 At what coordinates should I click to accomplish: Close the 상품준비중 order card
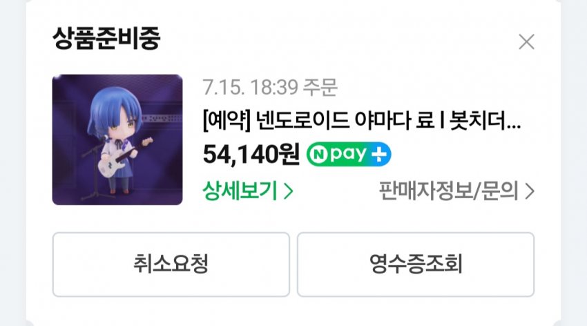point(526,41)
